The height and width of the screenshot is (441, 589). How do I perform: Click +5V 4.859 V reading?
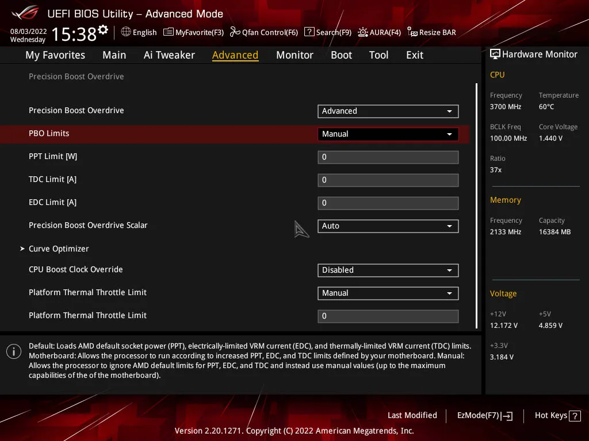point(550,326)
